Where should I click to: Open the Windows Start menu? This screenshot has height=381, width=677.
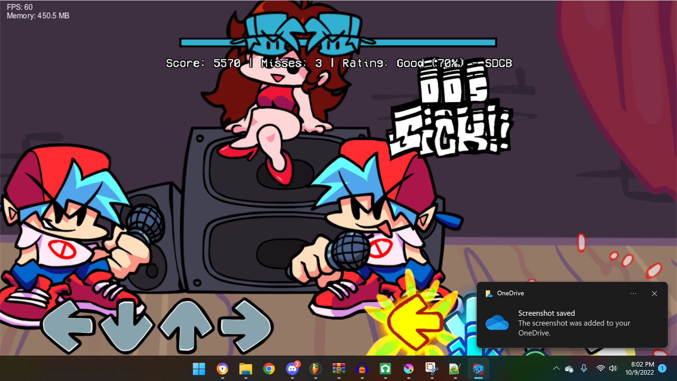[199, 369]
